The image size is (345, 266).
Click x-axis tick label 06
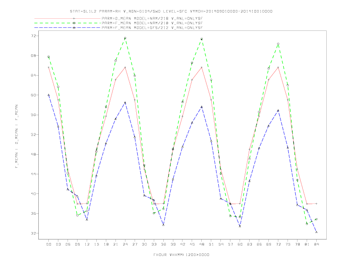68,244
